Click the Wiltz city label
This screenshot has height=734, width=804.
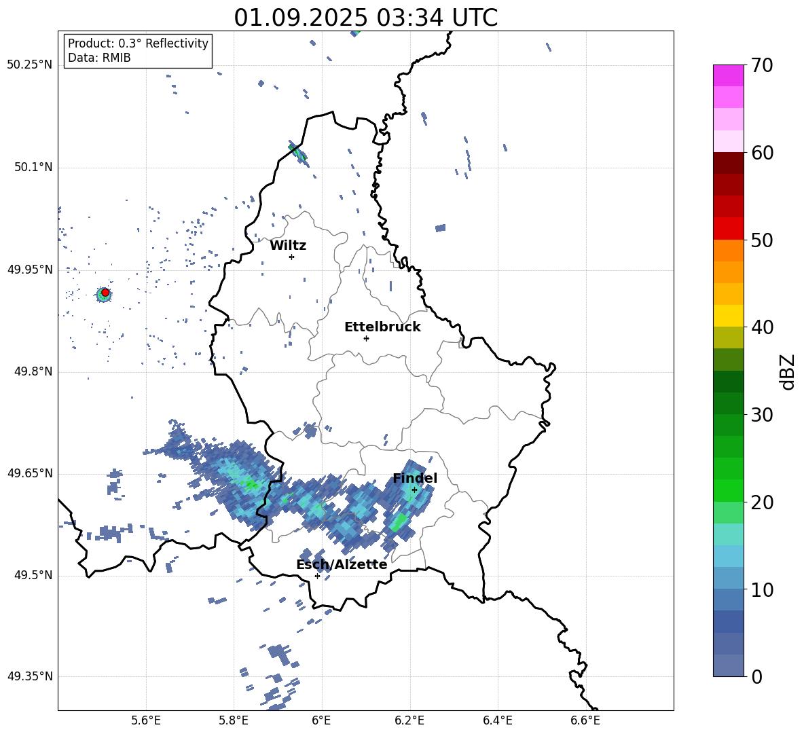288,246
